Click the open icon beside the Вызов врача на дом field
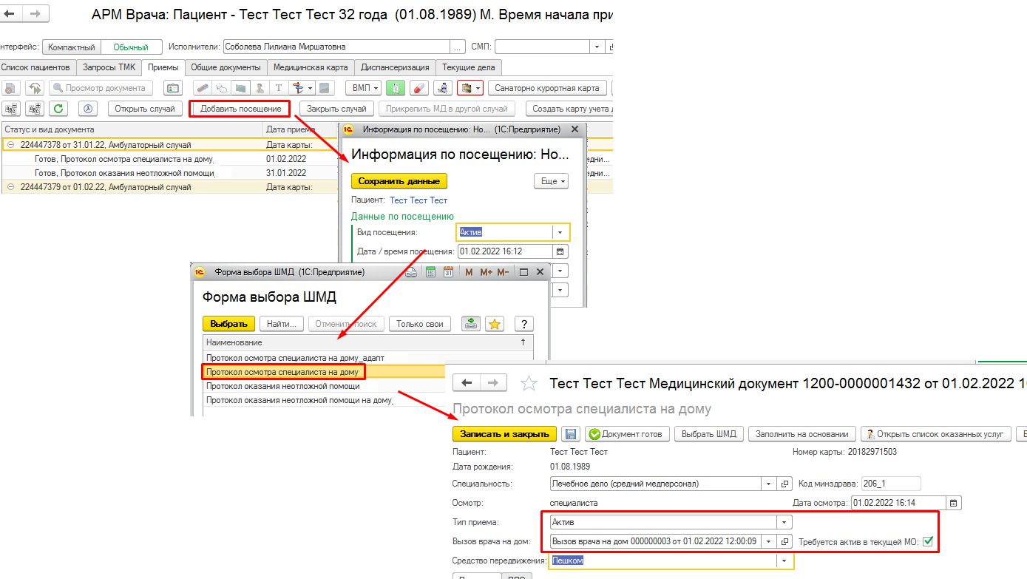Screen dimensions: 1027x579 [x=785, y=541]
